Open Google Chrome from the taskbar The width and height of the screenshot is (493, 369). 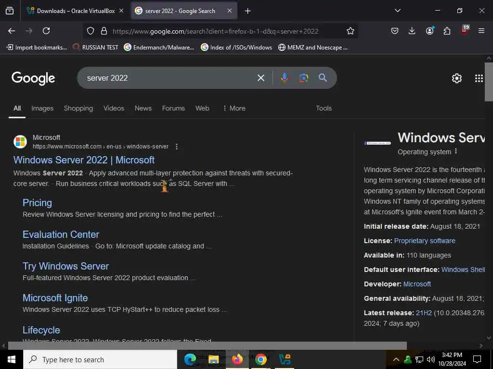(260, 359)
